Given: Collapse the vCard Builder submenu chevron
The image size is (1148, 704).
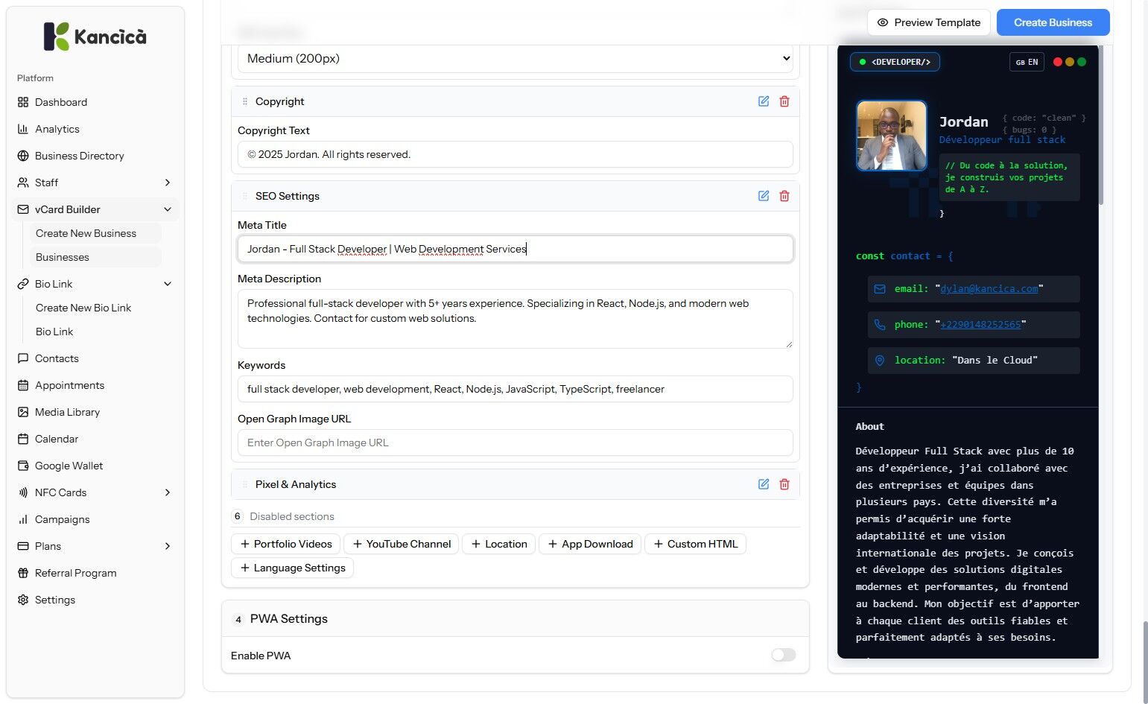Looking at the screenshot, I should coord(168,209).
